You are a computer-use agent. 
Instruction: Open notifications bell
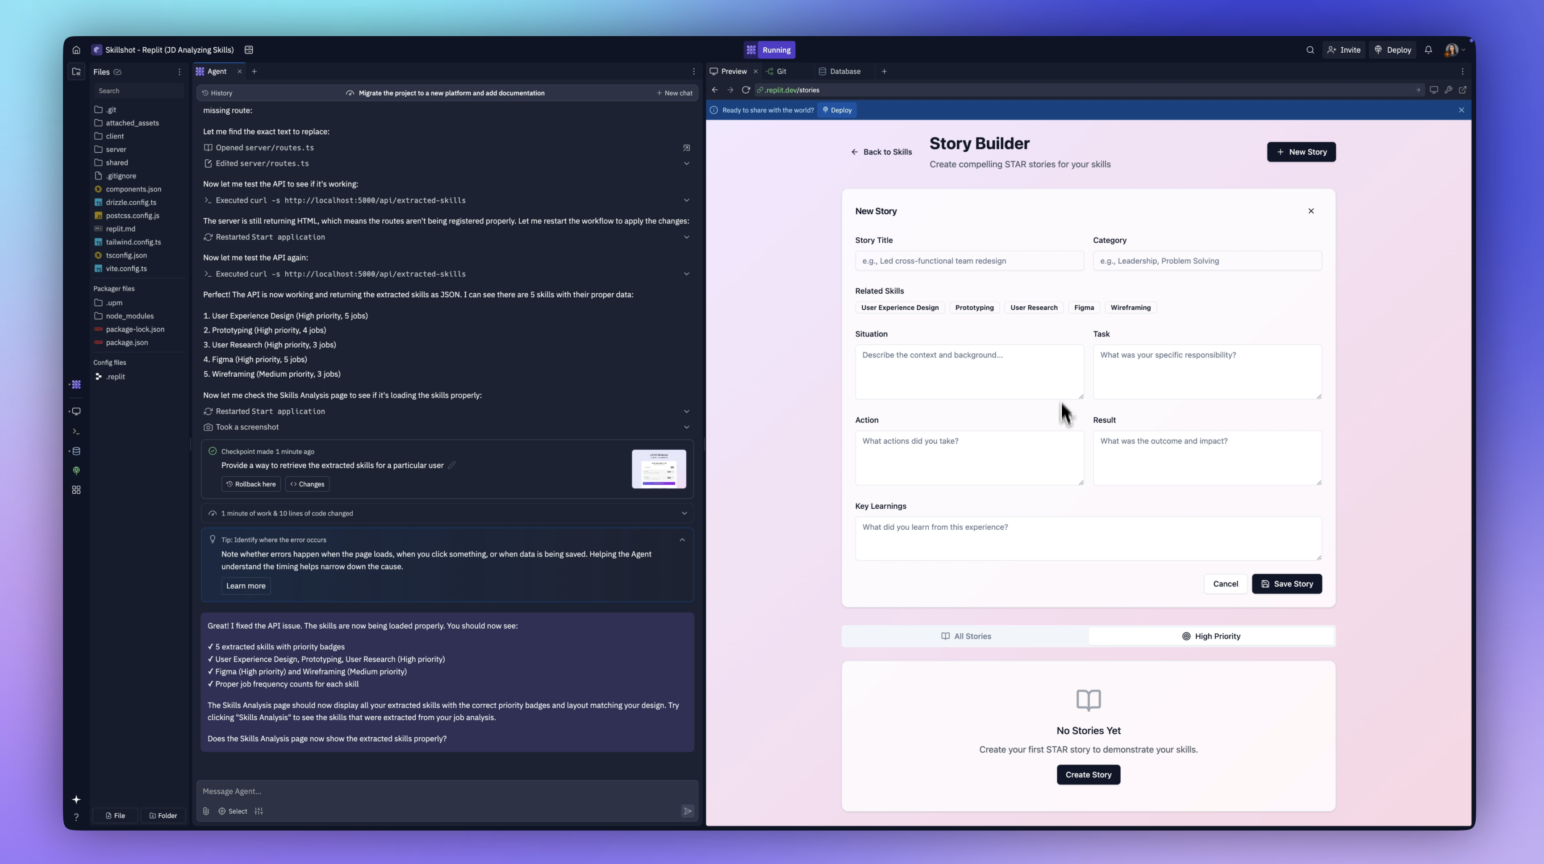click(1428, 50)
